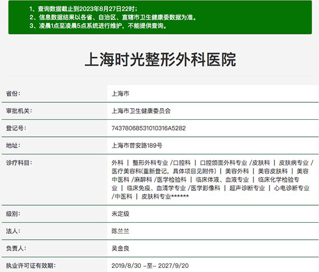Click the 口腔科 department text

182,163
